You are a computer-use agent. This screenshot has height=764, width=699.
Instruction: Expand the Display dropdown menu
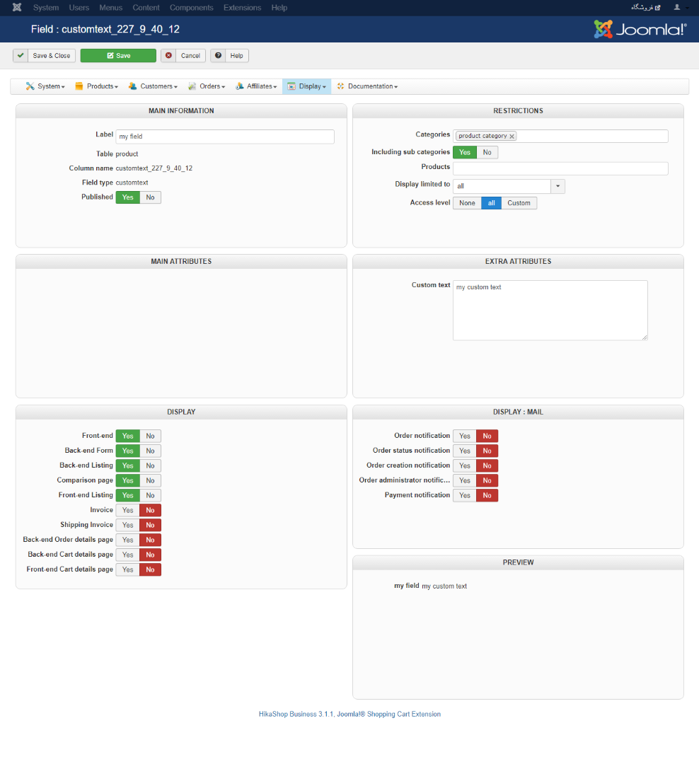[x=306, y=86]
